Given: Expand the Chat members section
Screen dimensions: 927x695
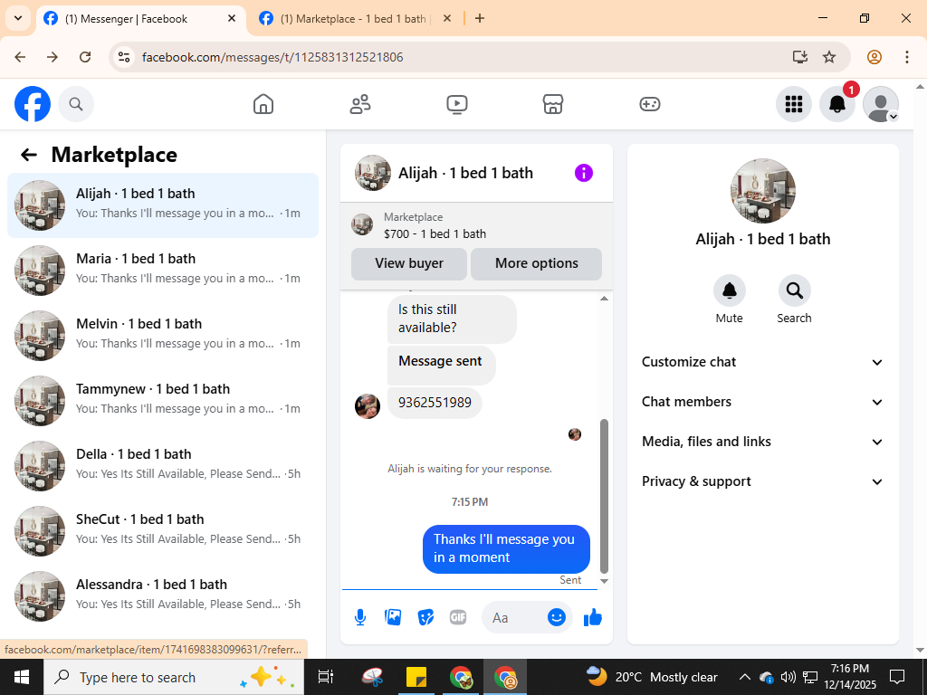Looking at the screenshot, I should 762,402.
